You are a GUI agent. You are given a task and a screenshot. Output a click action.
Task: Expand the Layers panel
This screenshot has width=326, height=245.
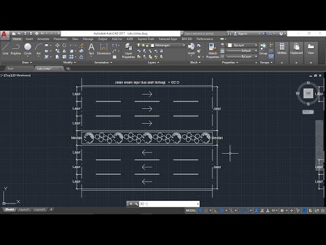tap(153, 63)
